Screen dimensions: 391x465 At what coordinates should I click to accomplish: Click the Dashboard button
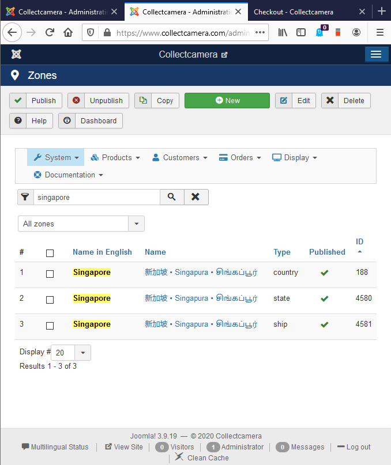point(91,120)
